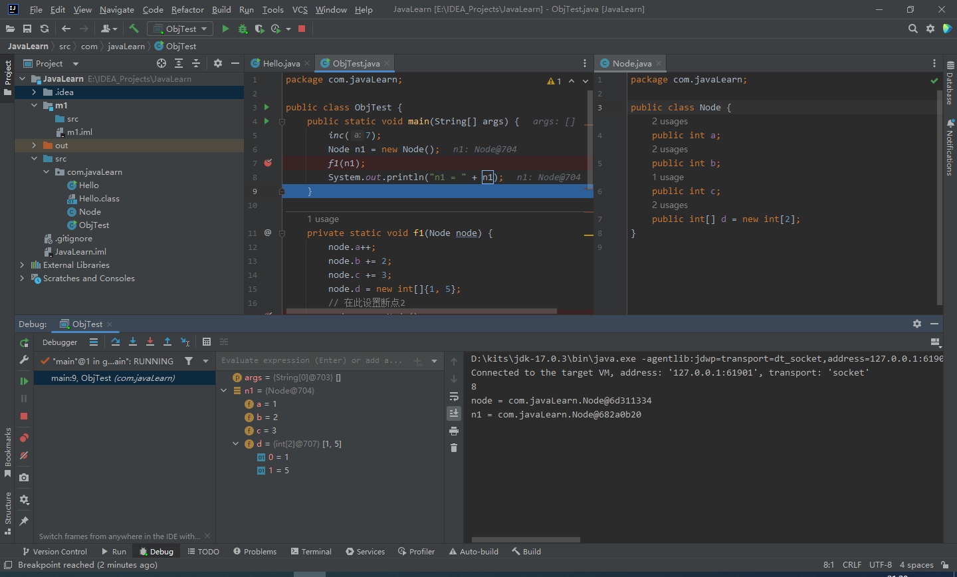957x577 pixels.
Task: Select the Hello.class file in the tree
Action: 93,198
